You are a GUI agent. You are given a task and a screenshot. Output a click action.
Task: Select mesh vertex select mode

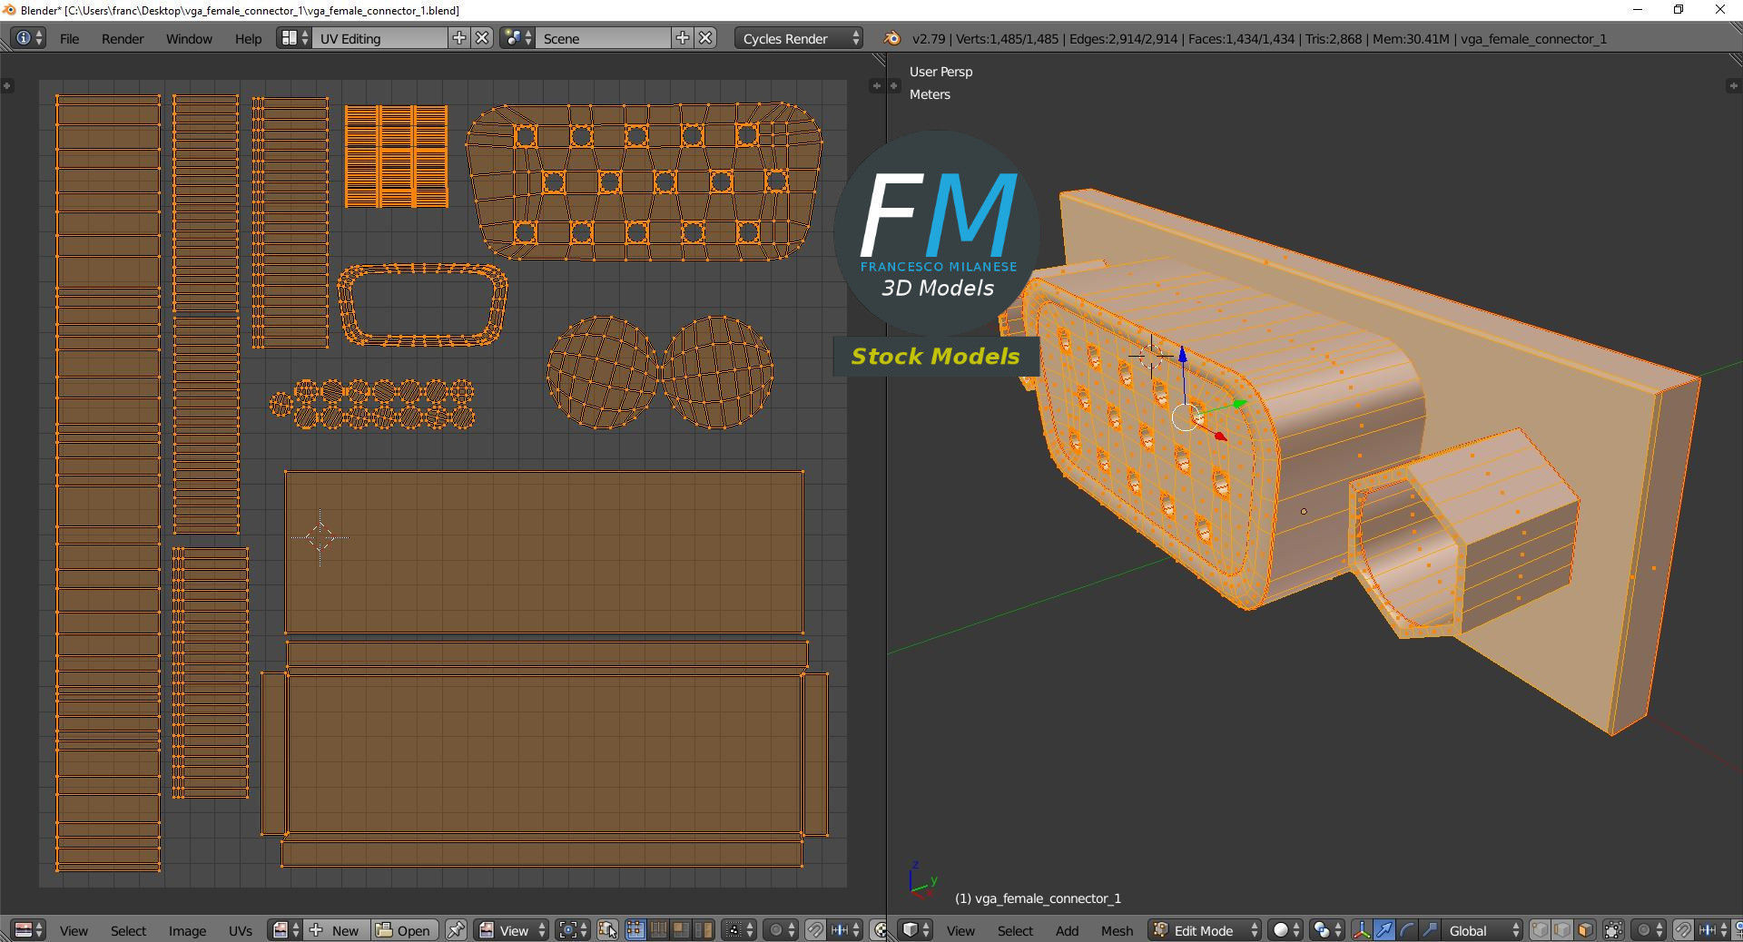pyautogui.click(x=1540, y=930)
